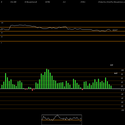Viewport: 125px width, 125px height.
Task: Click the MR panel title label
Action: tap(111, 65)
